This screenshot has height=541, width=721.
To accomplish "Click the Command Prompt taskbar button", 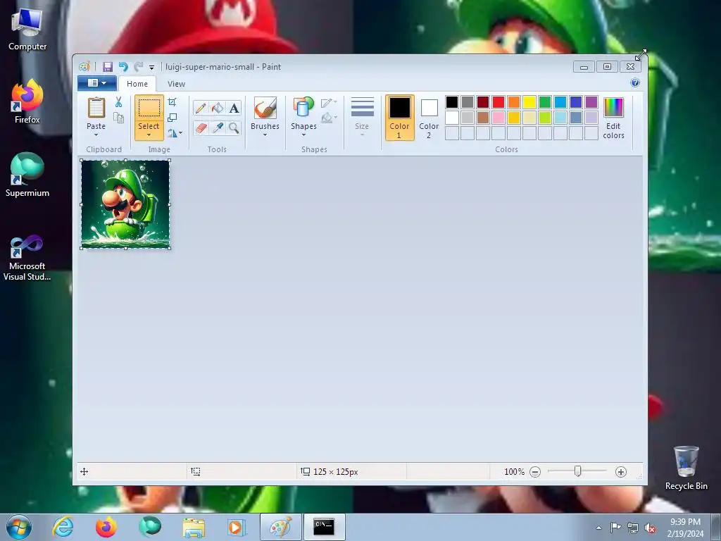I will [x=324, y=527].
